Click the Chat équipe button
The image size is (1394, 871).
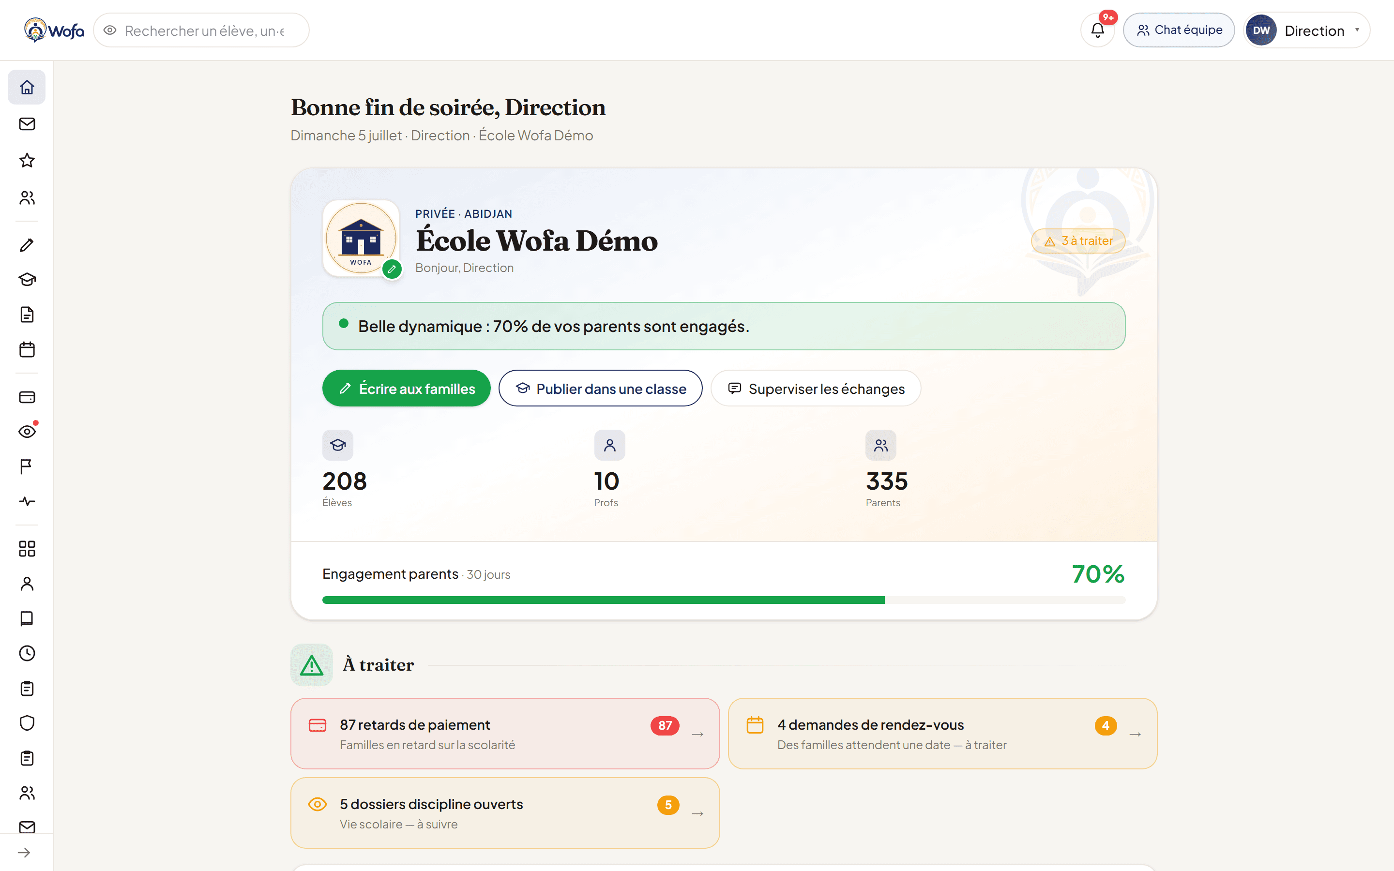point(1179,30)
